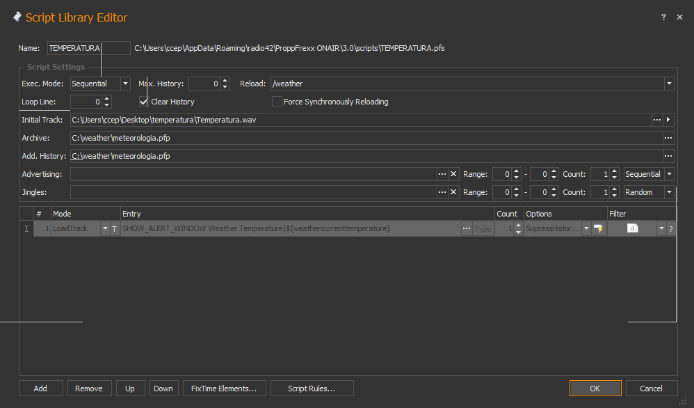Increase the Max. History value
The width and height of the screenshot is (694, 408).
tap(225, 81)
